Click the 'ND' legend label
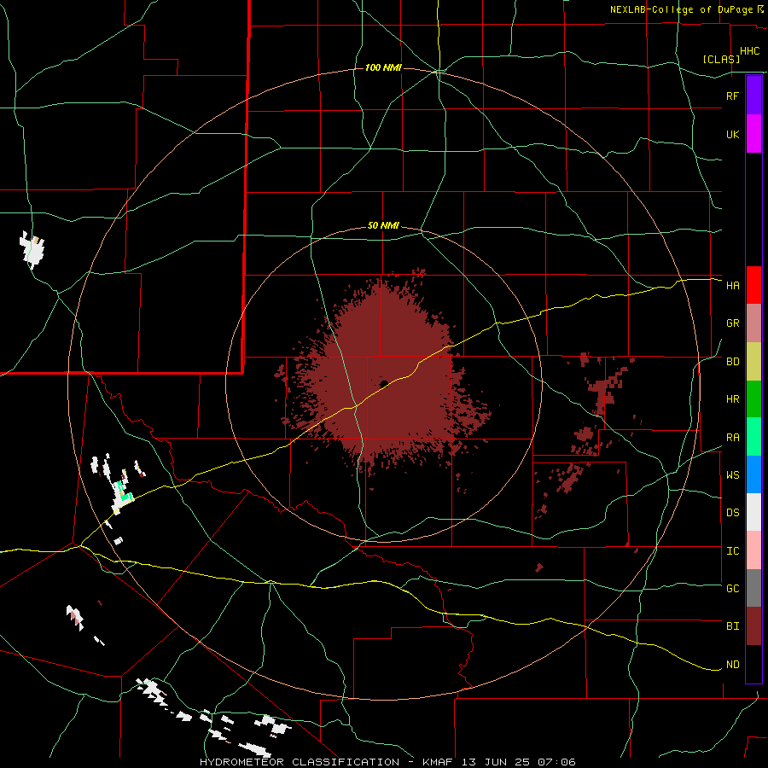 (732, 665)
